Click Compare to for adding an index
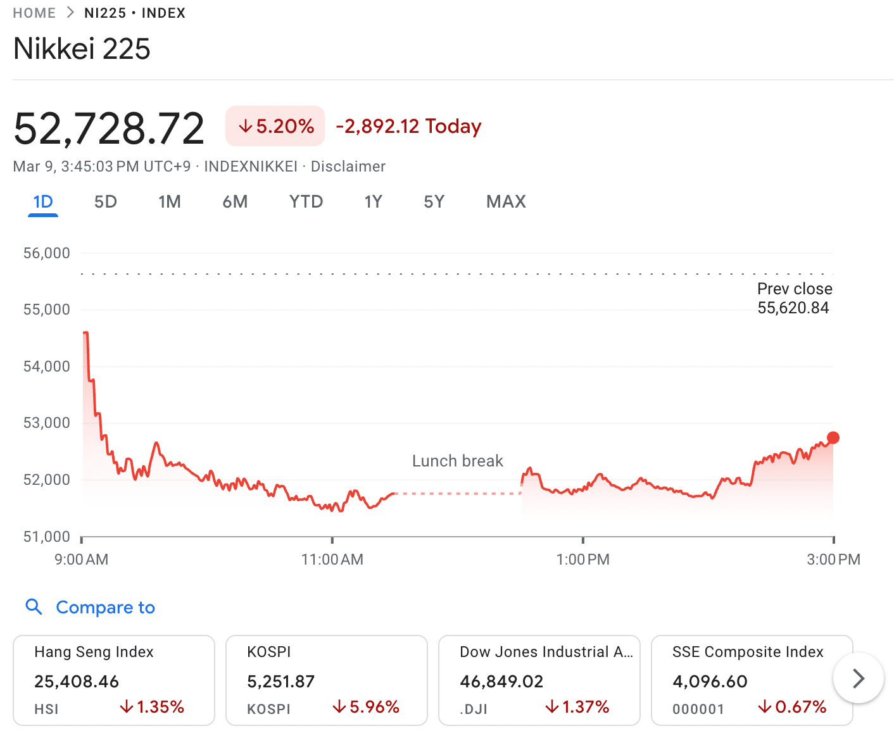894x738 pixels. [x=105, y=607]
